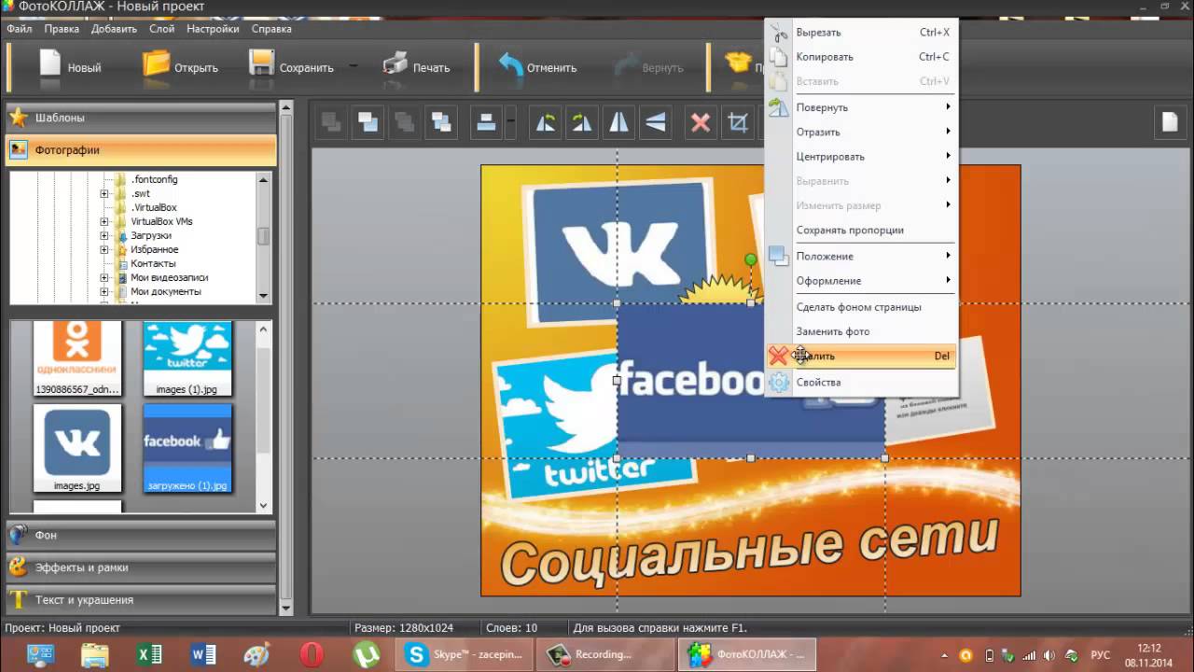1194x672 pixels.
Task: Open a project with Открыть
Action: [x=180, y=66]
